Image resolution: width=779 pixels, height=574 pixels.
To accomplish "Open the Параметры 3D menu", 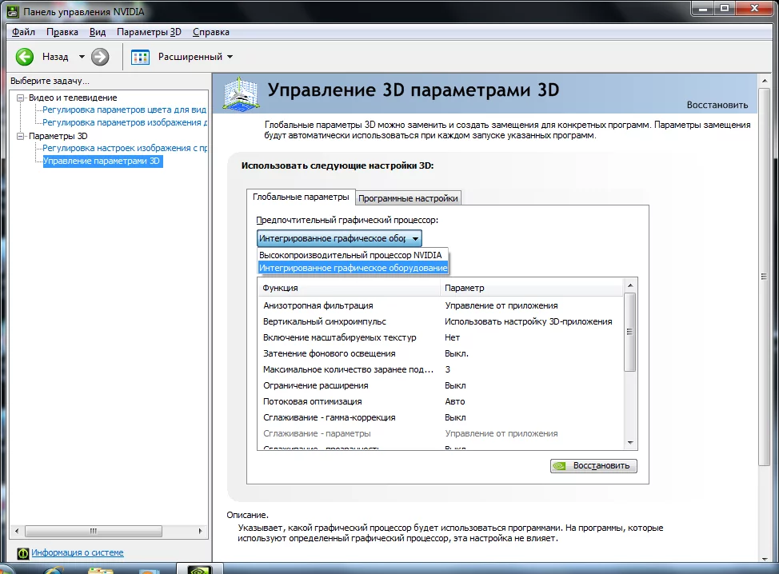I will point(149,32).
